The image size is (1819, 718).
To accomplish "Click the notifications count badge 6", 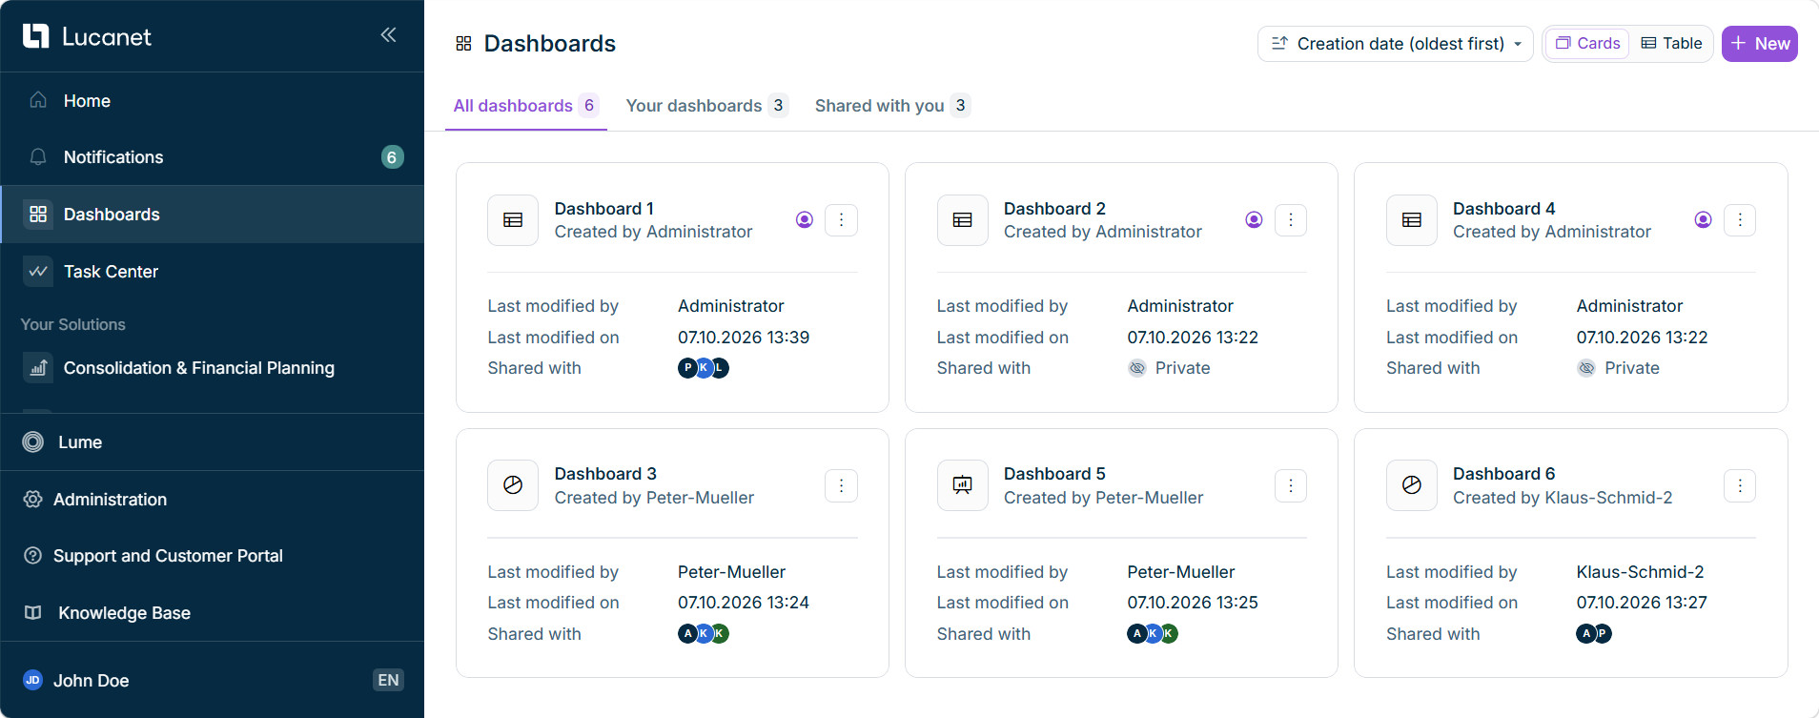I will click(x=392, y=157).
